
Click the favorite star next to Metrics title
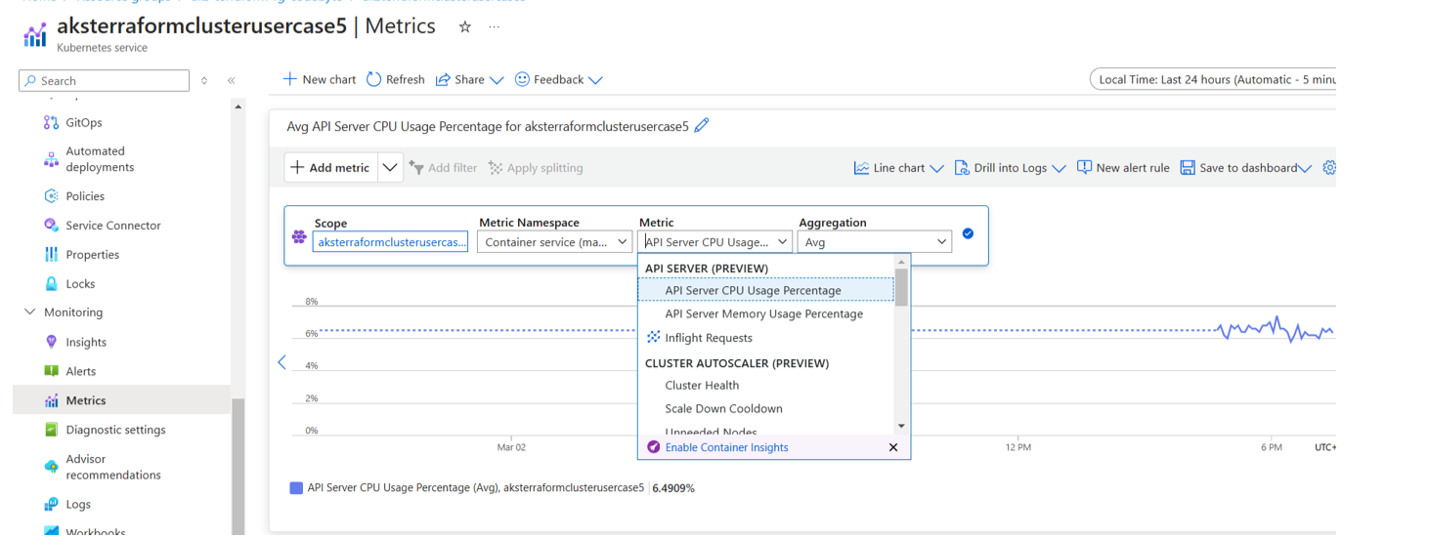tap(465, 27)
